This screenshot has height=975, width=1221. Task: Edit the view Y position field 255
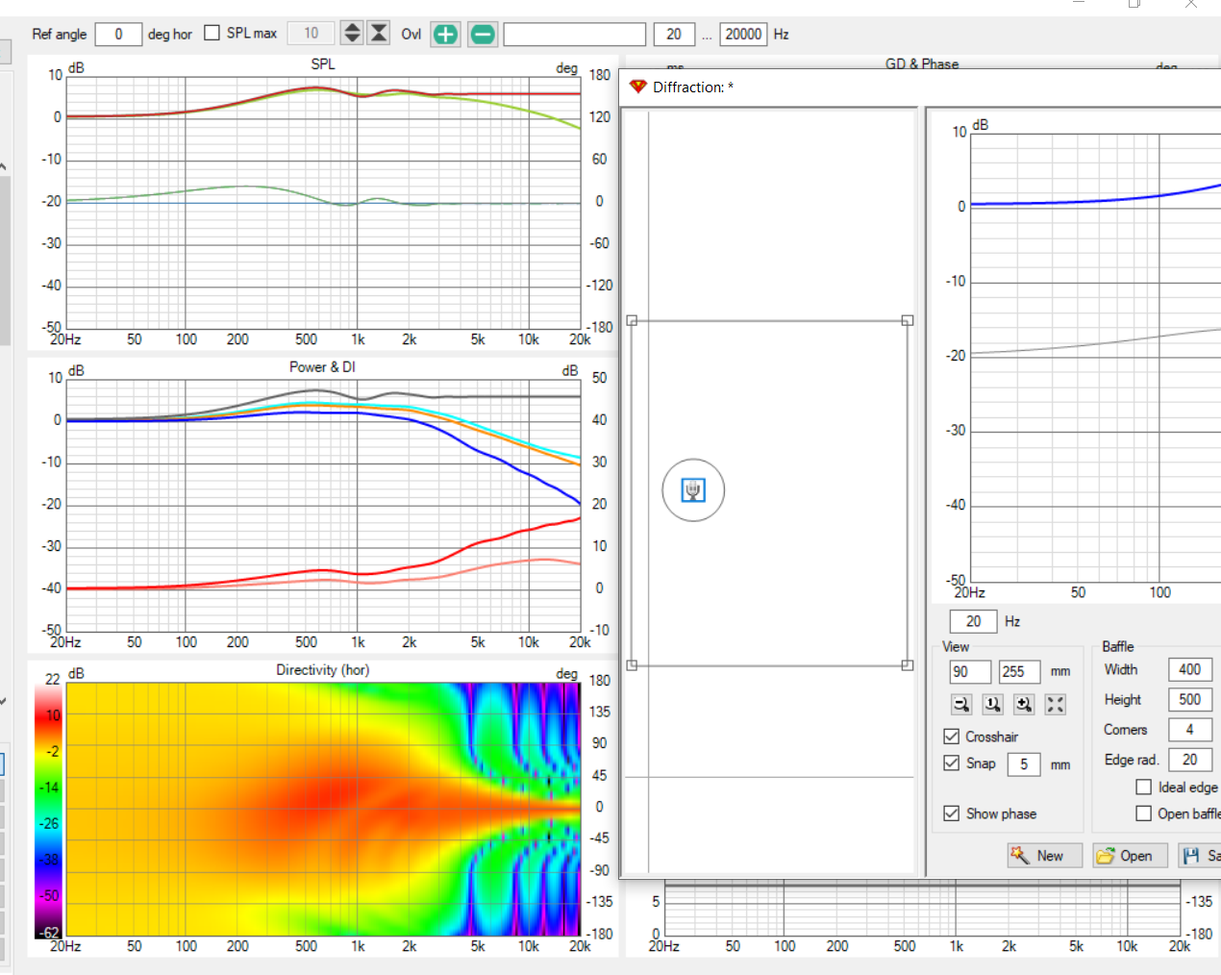pyautogui.click(x=1019, y=671)
